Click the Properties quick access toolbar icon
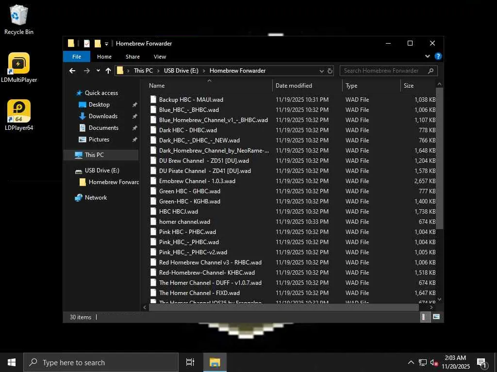 point(87,43)
